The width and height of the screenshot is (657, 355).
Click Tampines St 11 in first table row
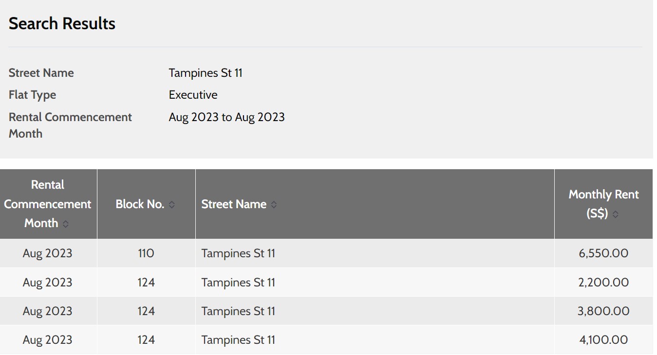click(x=238, y=253)
